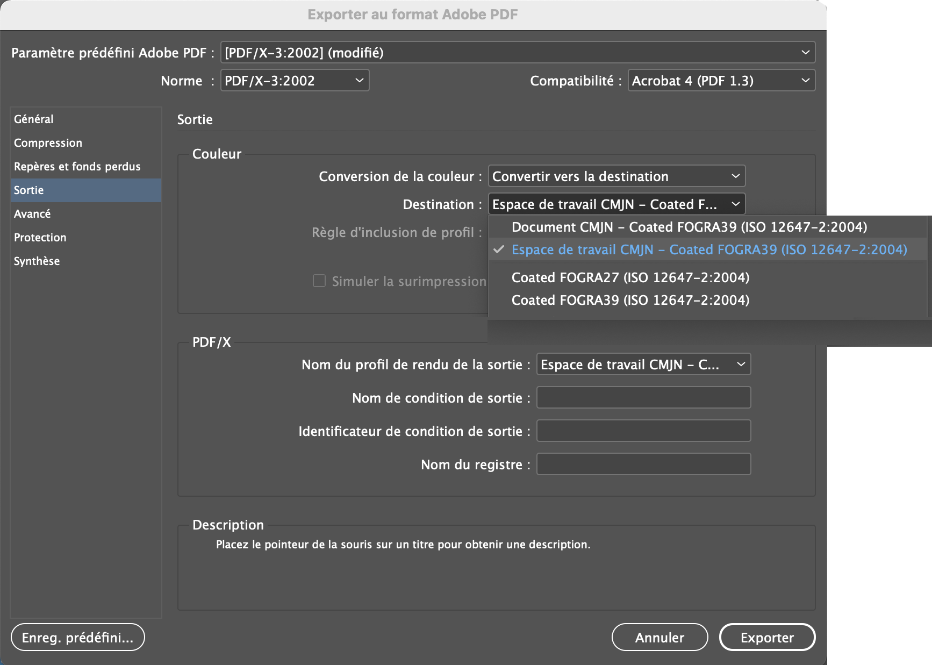Viewport: 932px width, 665px height.
Task: Choose Espace de travail CMJN checked option
Action: pyautogui.click(x=708, y=250)
